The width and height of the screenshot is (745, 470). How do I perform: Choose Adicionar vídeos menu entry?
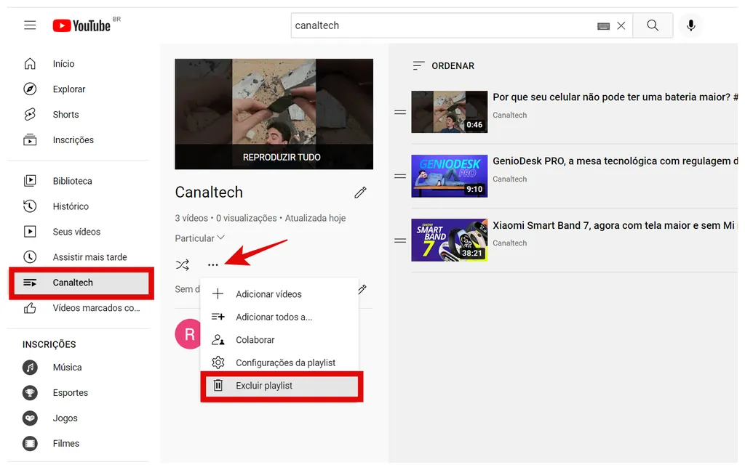point(279,294)
